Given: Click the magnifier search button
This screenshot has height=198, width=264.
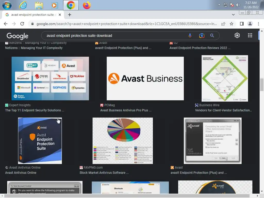Looking at the screenshot, I should (212, 36).
